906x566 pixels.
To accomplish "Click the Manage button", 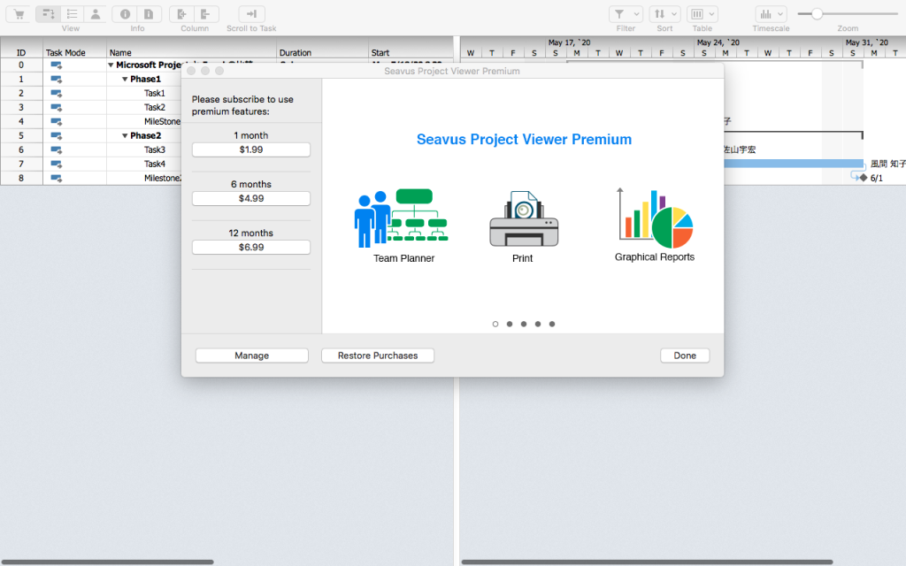I will click(x=252, y=356).
